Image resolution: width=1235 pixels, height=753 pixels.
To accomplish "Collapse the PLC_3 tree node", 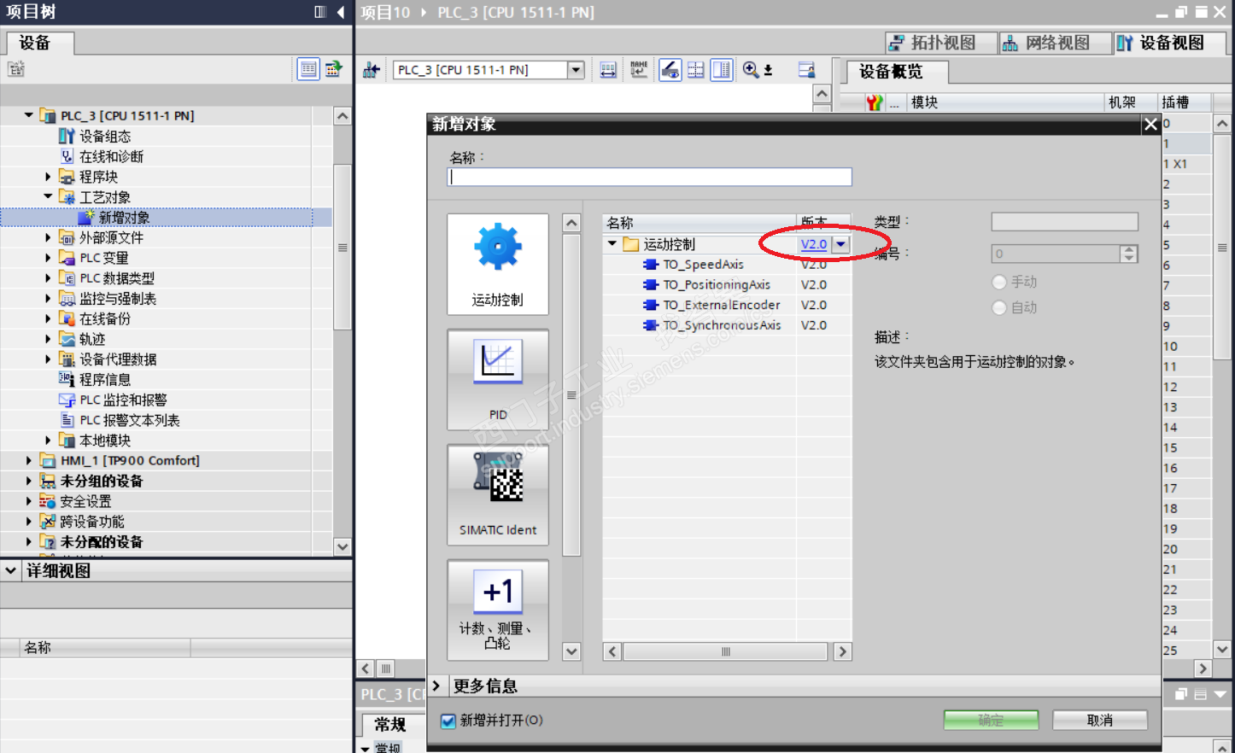I will click(x=29, y=115).
